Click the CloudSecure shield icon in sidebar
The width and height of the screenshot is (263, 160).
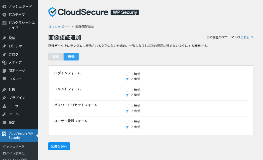pyautogui.click(x=4, y=134)
